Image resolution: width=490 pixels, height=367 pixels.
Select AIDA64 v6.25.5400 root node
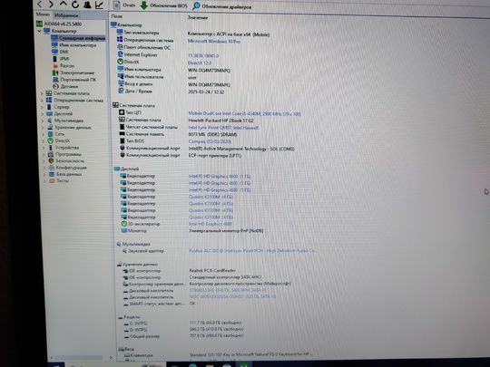pyautogui.click(x=59, y=24)
